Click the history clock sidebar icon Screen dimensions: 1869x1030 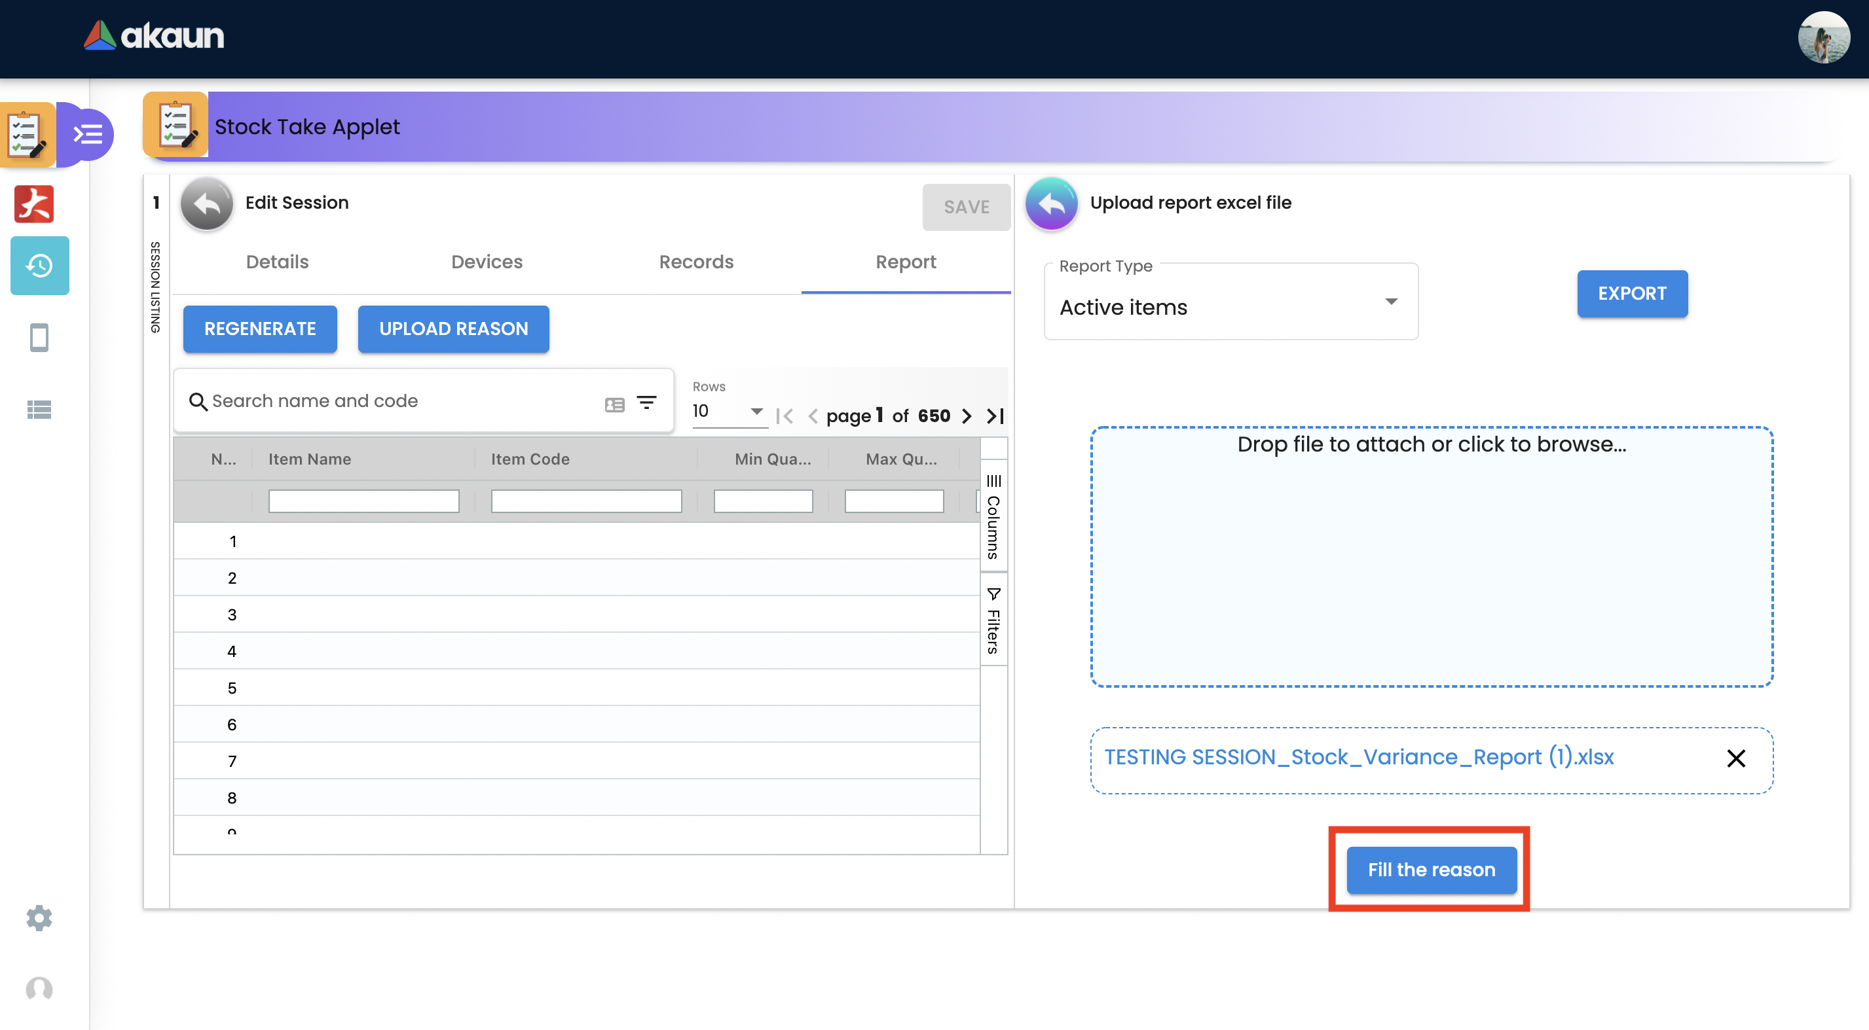pyautogui.click(x=39, y=266)
